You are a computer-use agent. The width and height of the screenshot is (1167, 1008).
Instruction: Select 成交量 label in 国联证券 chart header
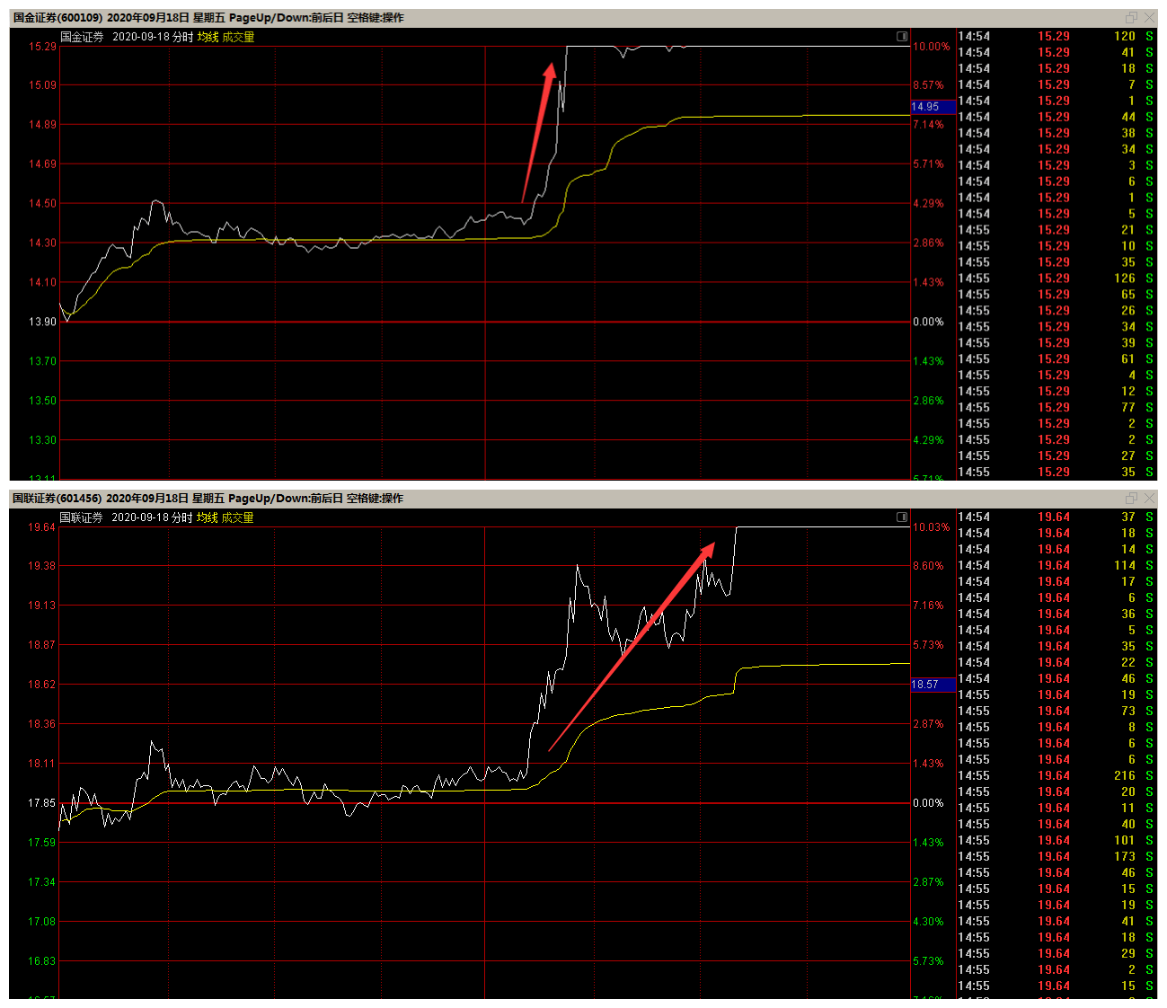coord(237,517)
